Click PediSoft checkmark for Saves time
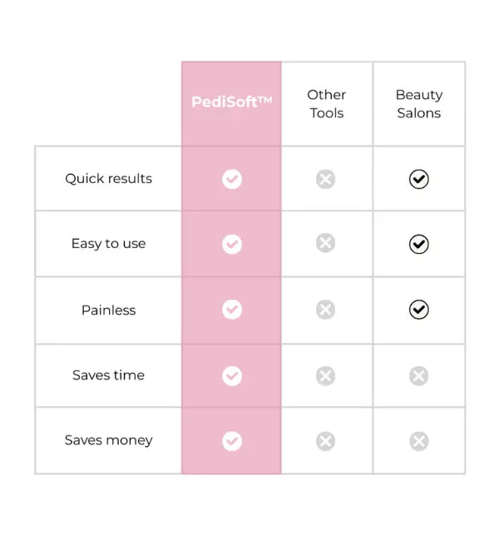The image size is (499, 541). (232, 375)
